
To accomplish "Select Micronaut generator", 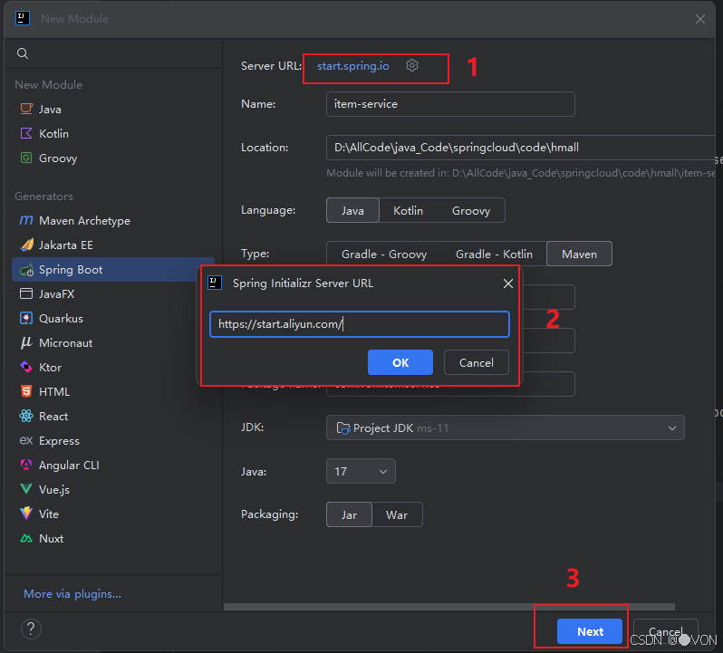I will coord(113,343).
